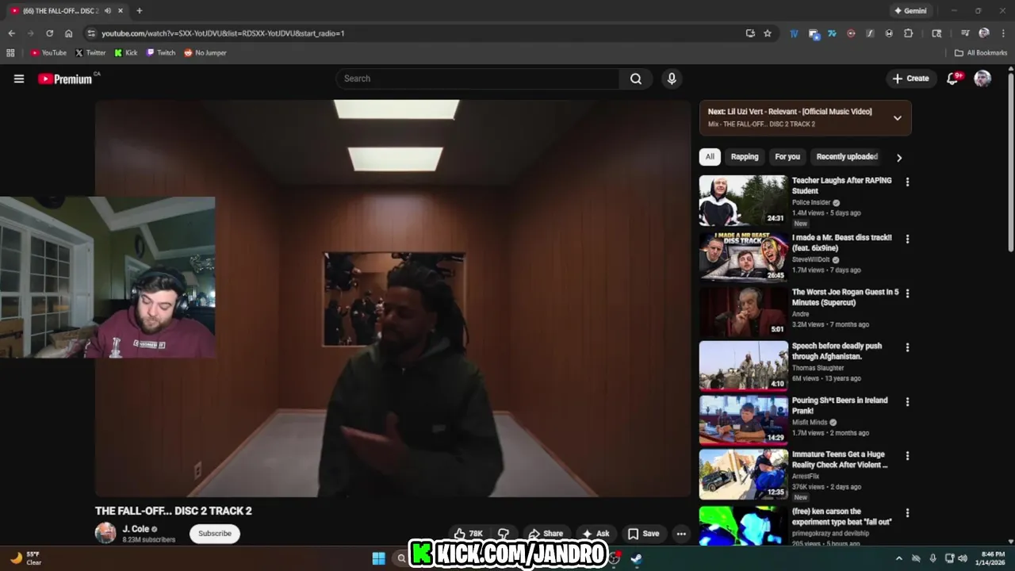Open the No Jumper bookmark
Viewport: 1015px width, 571px height.
pyautogui.click(x=205, y=53)
